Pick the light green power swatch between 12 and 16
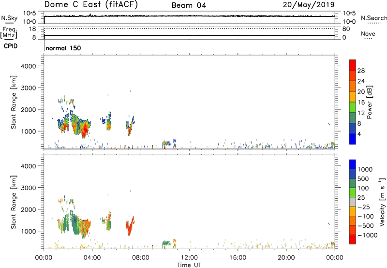Viewport: 387px width, 268px height. coord(353,107)
